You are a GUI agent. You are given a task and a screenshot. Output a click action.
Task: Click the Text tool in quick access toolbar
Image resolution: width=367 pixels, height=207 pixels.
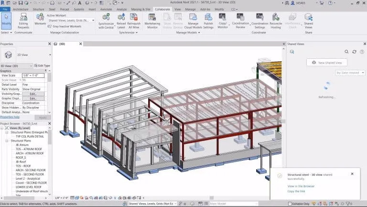[x=80, y=3]
